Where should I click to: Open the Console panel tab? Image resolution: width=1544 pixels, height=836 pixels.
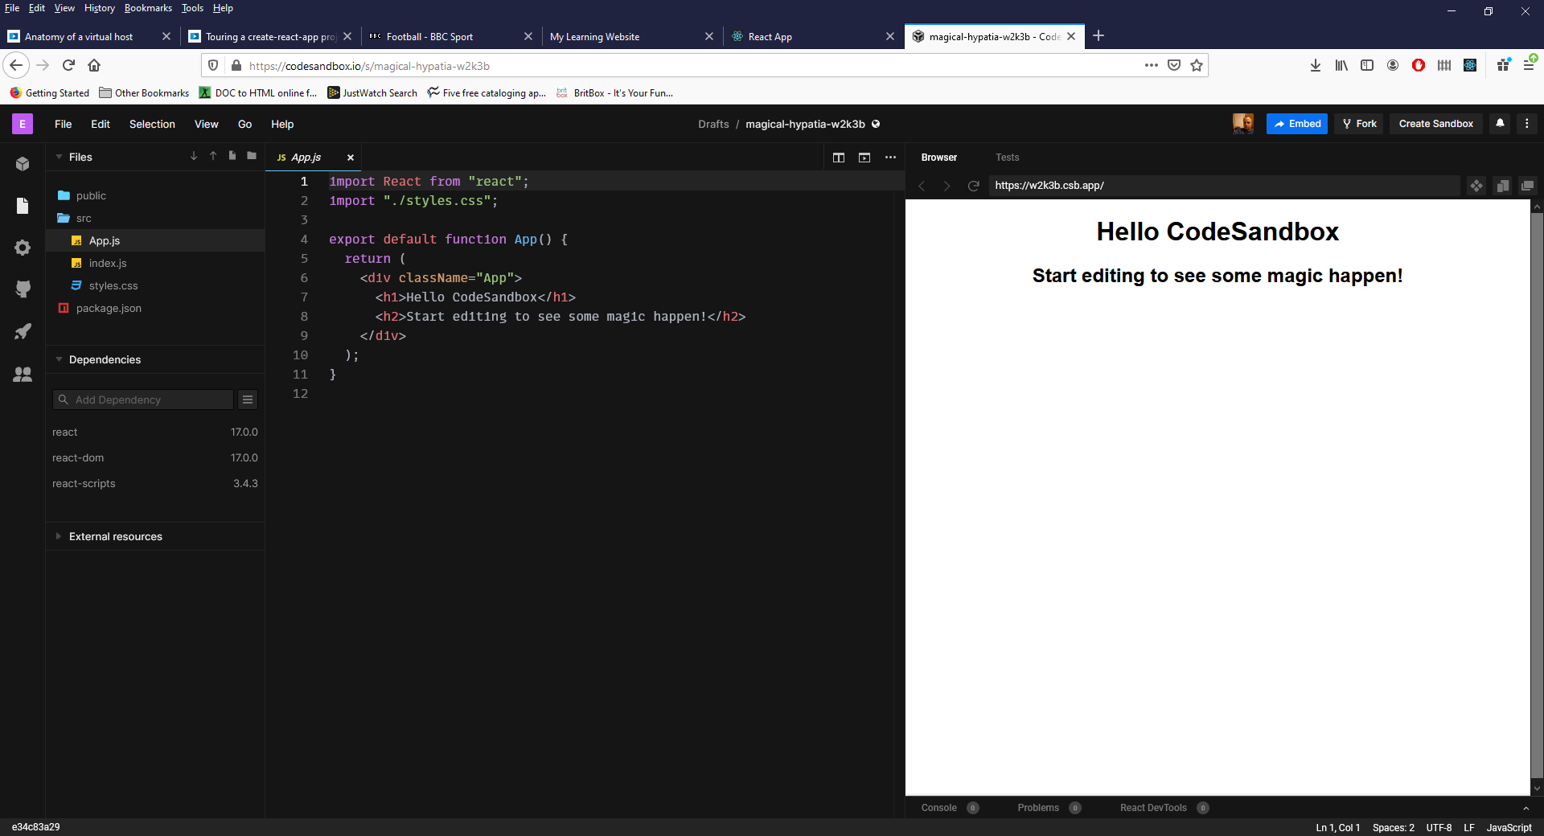950,808
